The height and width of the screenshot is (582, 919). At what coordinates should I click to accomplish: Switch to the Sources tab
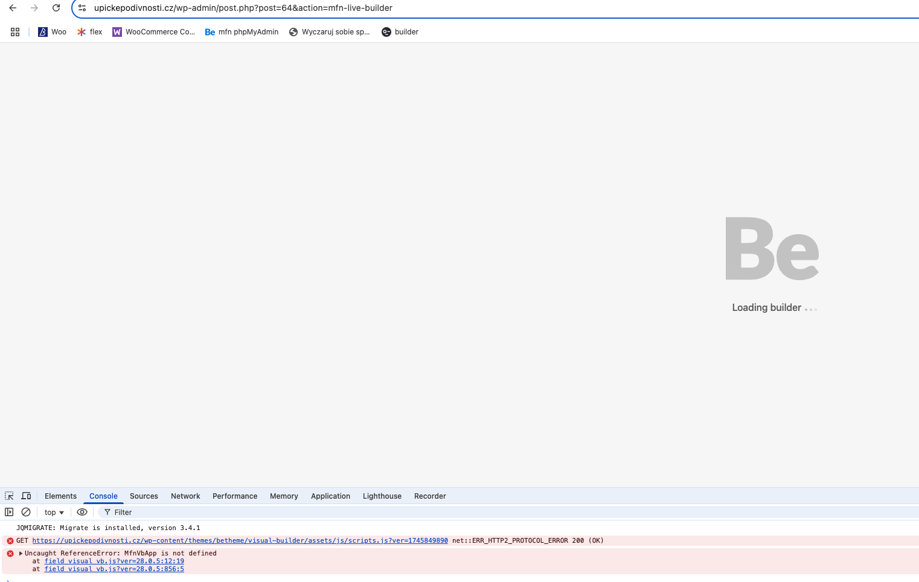click(x=144, y=496)
